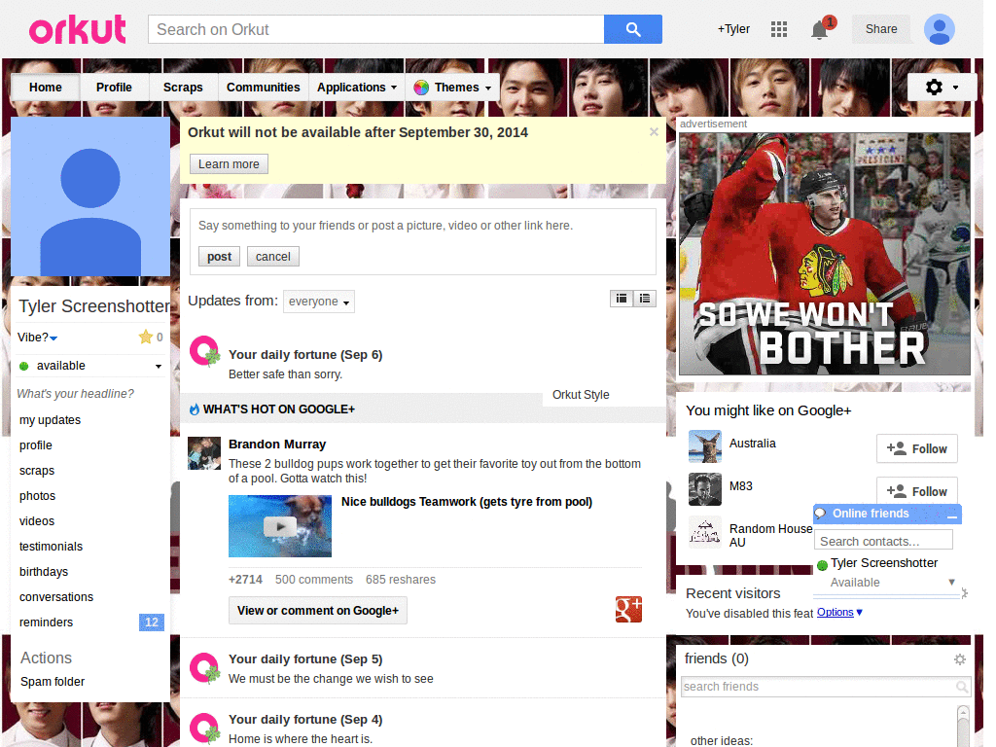
Task: Open the available status dropdown
Action: click(x=159, y=366)
